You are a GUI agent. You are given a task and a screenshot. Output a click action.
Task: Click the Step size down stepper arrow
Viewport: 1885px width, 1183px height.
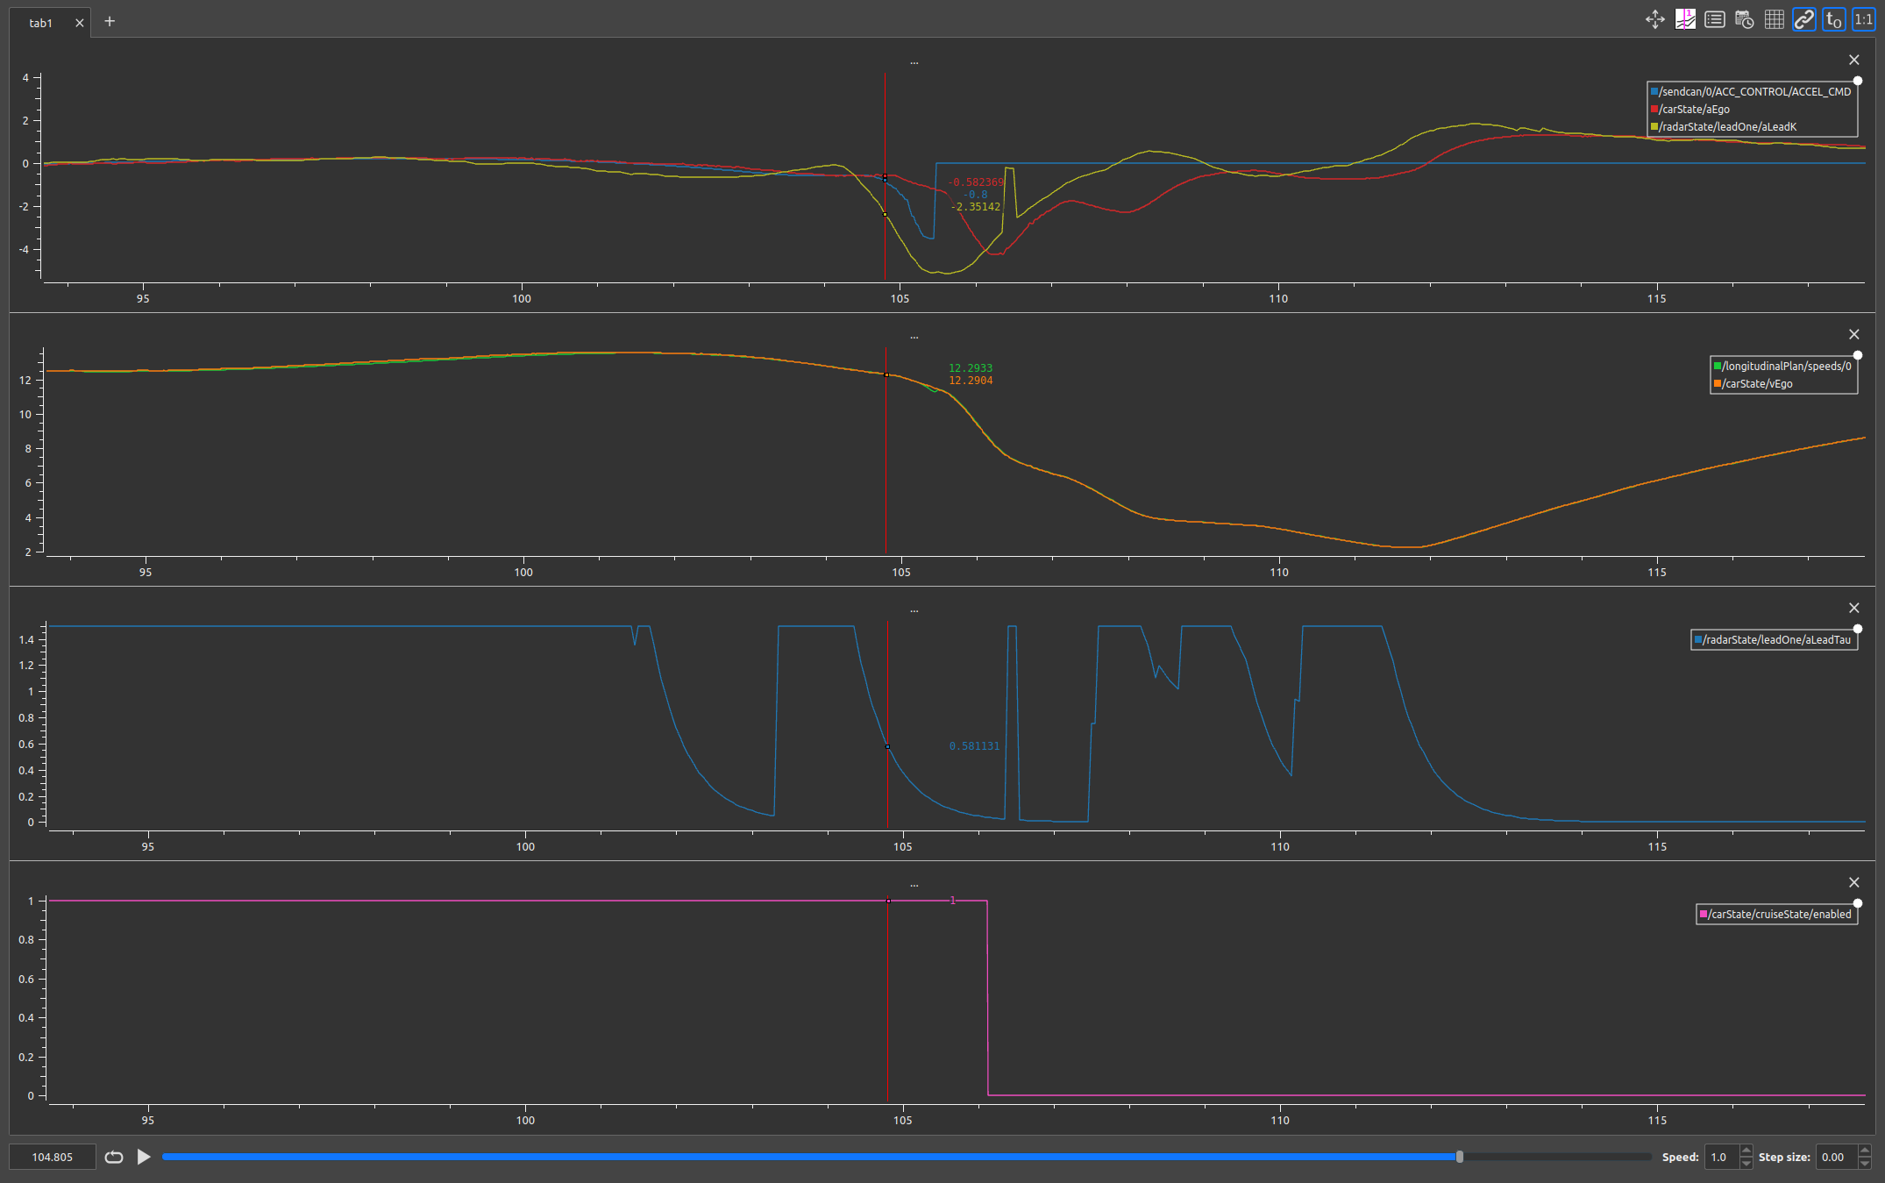(1864, 1164)
